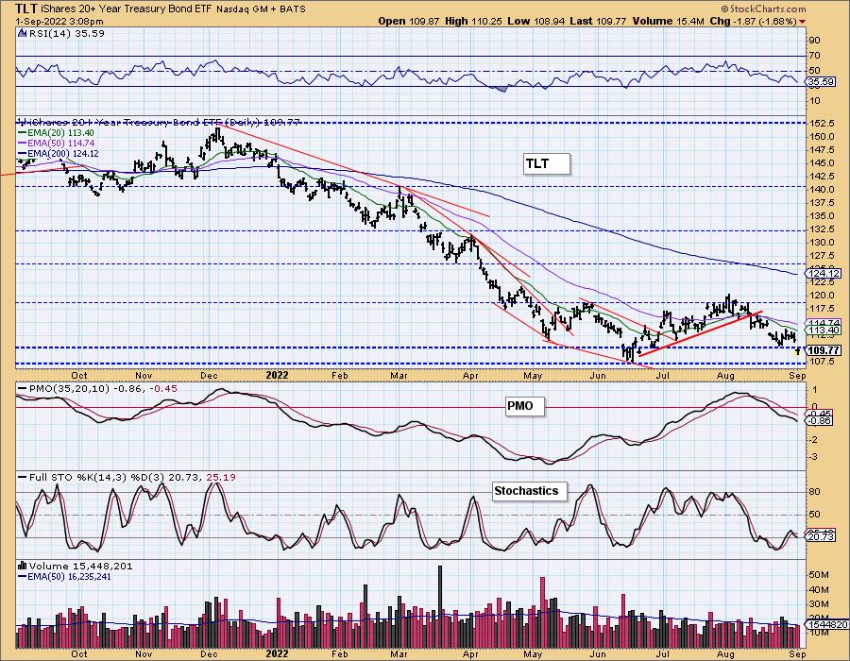Click the 'Open 109.87' header value
The width and height of the screenshot is (850, 661).
click(409, 21)
